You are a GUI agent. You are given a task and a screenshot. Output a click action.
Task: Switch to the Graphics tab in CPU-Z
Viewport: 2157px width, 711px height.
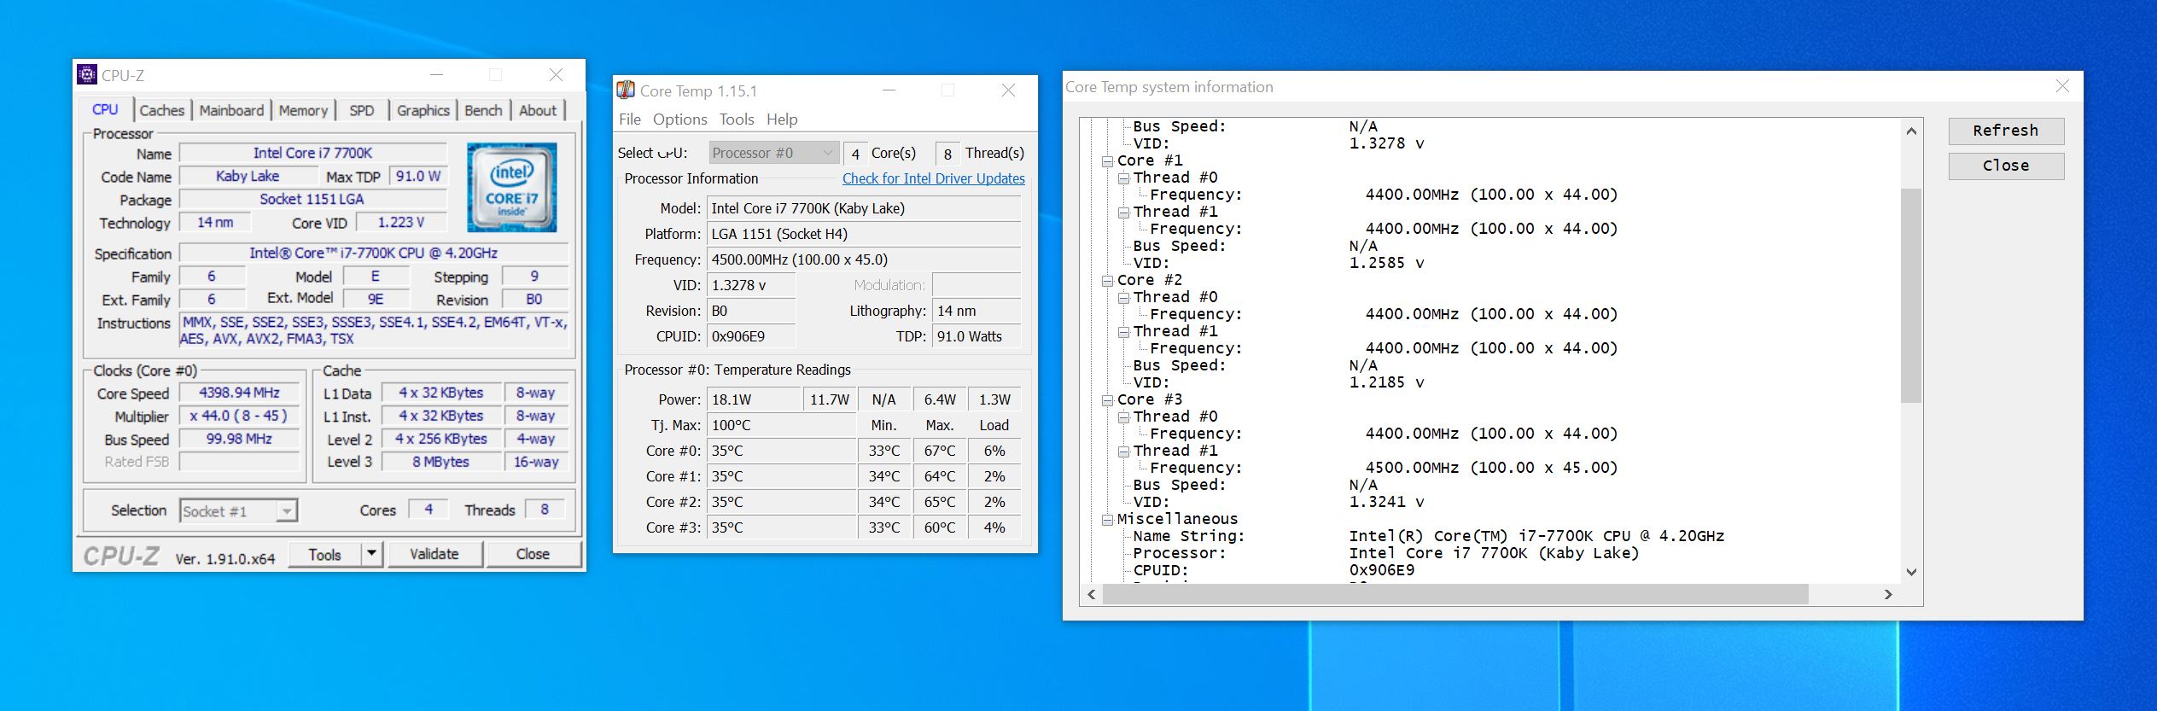point(423,110)
